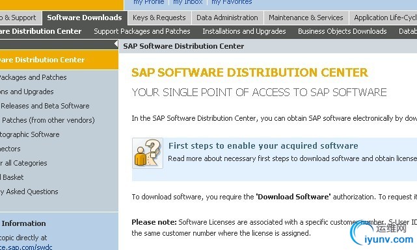417x250 pixels.
Task: Switch to Keys & Requests tab
Action: click(159, 18)
